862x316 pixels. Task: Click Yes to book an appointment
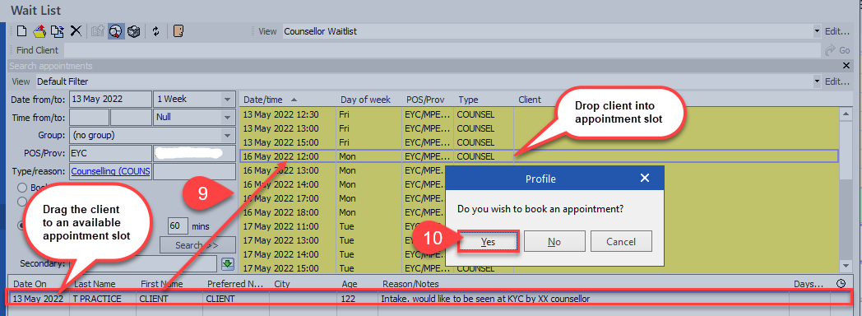coord(488,242)
